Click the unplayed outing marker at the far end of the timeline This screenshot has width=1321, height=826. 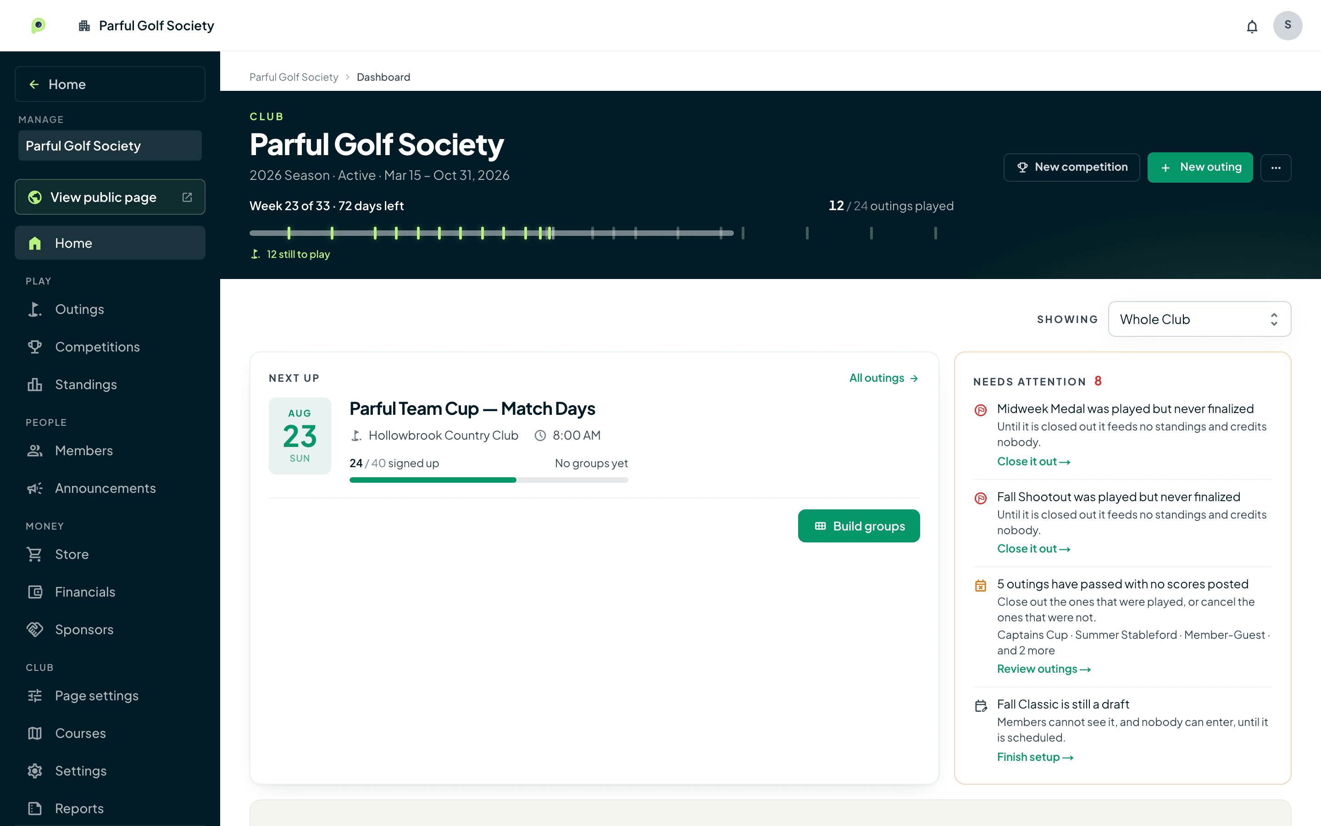(x=936, y=233)
